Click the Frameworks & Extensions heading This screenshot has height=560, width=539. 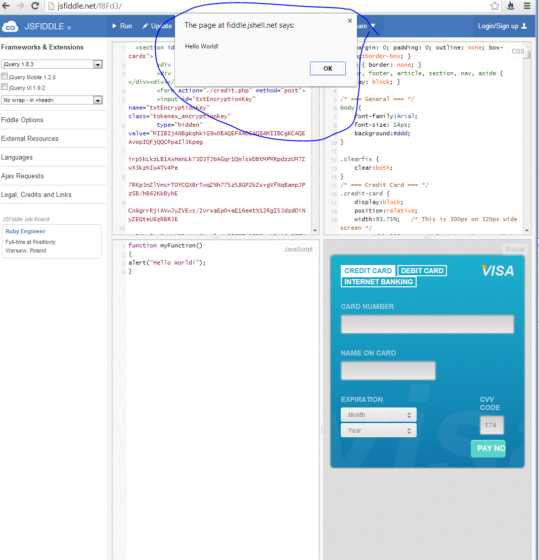(42, 47)
